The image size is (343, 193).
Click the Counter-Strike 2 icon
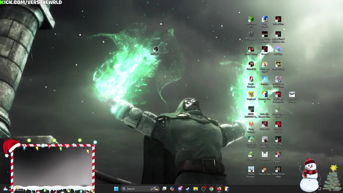tap(265, 97)
